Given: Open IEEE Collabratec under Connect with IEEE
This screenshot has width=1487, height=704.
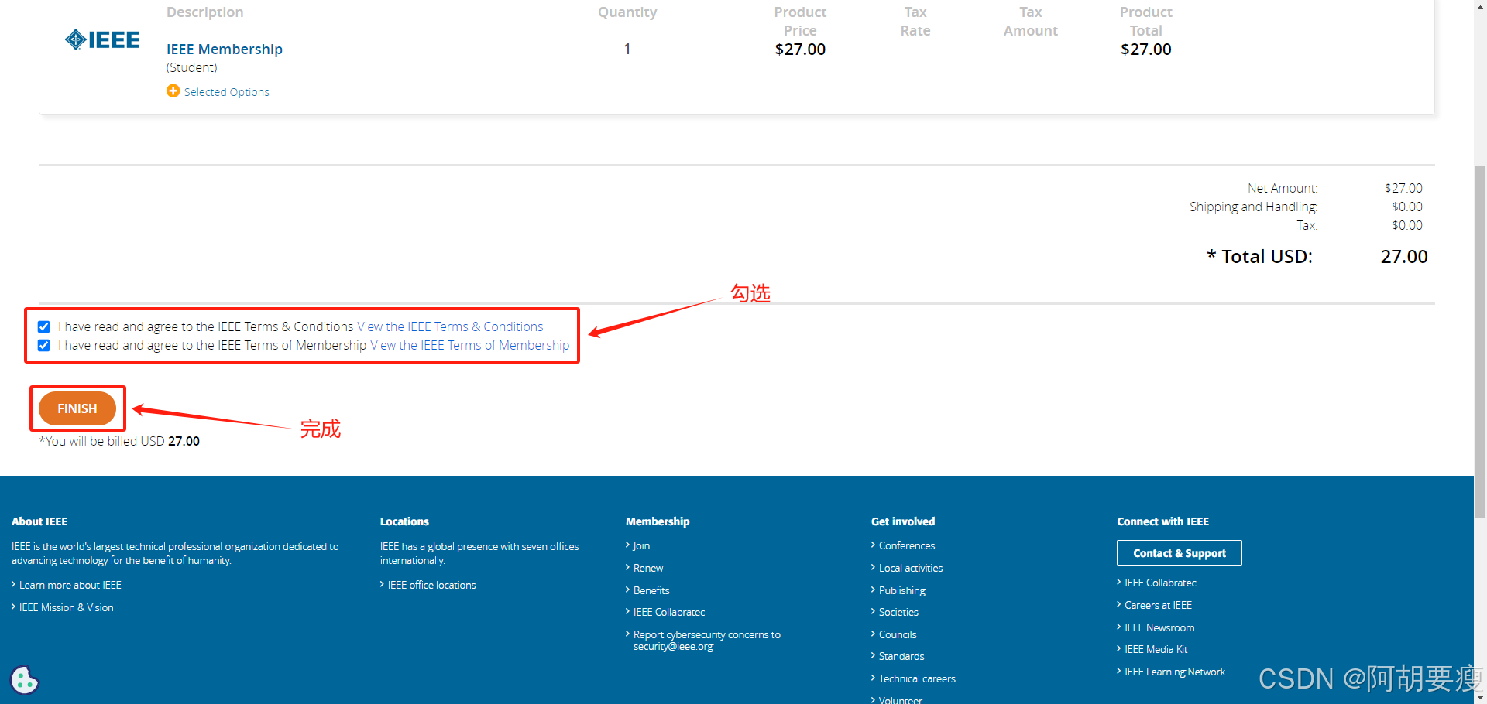Looking at the screenshot, I should tap(1160, 583).
